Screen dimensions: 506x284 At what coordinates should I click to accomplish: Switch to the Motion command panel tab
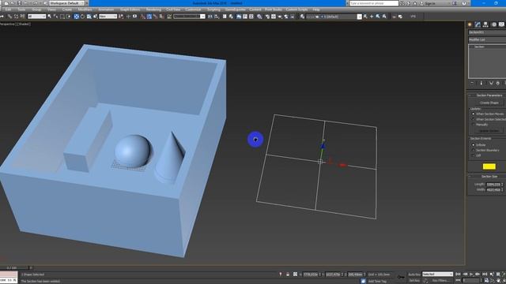coord(493,24)
